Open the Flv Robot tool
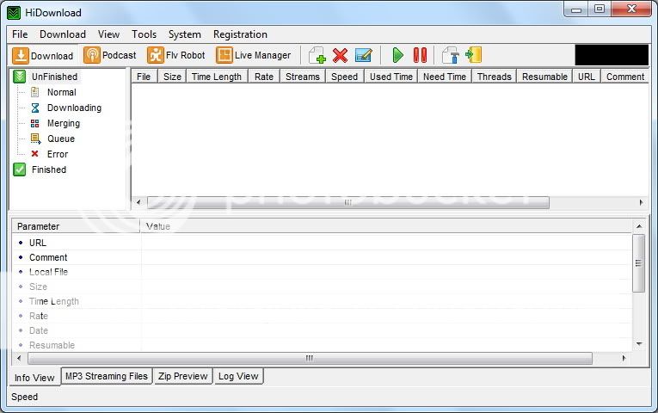Viewport: 658px width, 413px height. [x=175, y=55]
